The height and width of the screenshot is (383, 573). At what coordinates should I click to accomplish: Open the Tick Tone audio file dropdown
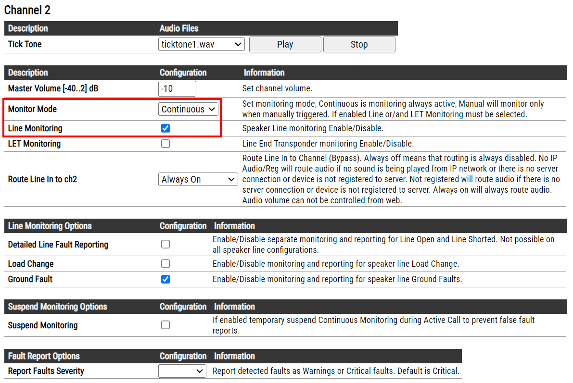tap(202, 44)
